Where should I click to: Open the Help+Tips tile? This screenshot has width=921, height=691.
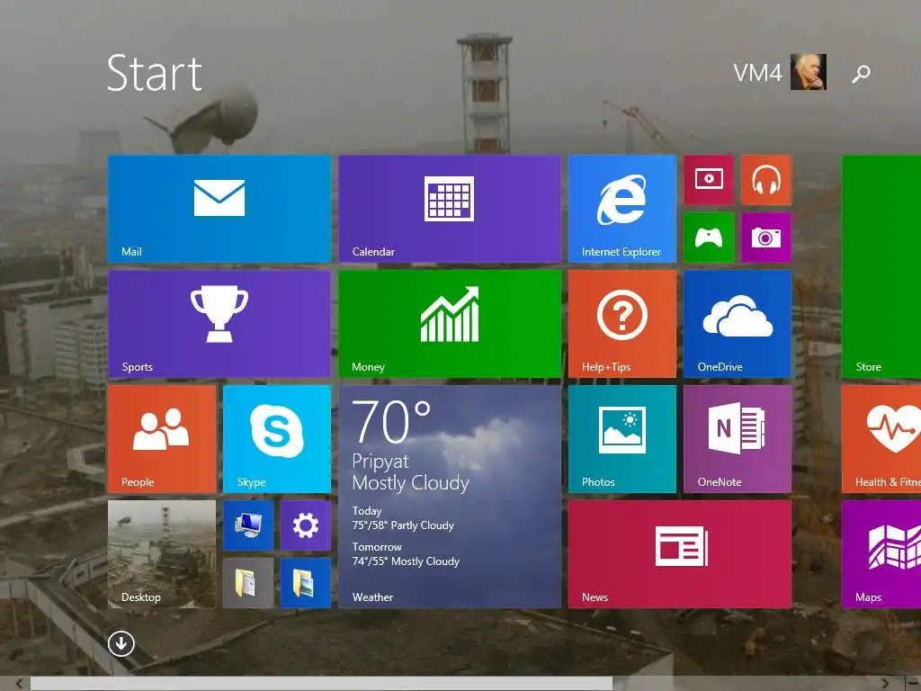(x=622, y=324)
